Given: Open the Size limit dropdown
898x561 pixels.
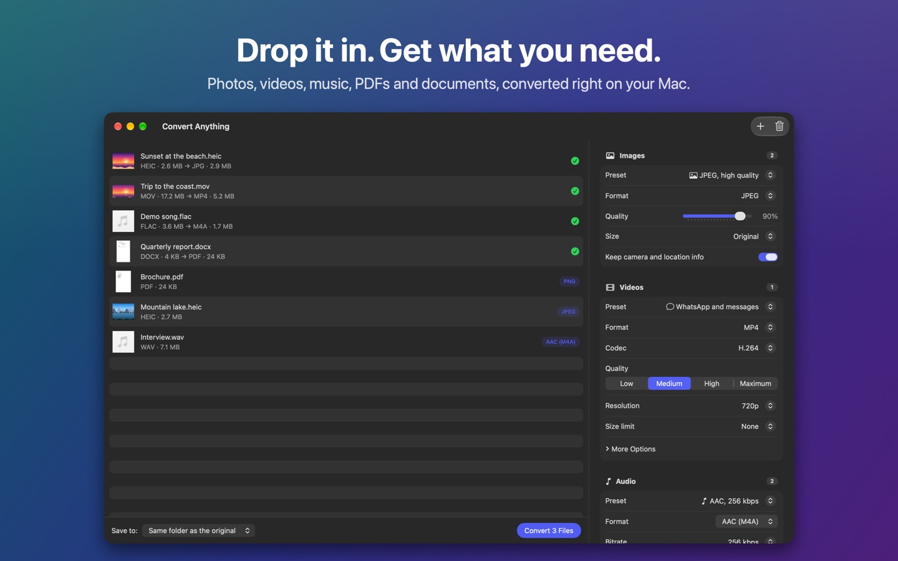Looking at the screenshot, I should (758, 426).
